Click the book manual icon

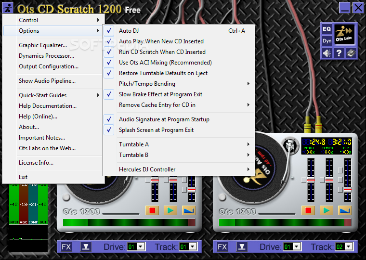[x=351, y=53]
